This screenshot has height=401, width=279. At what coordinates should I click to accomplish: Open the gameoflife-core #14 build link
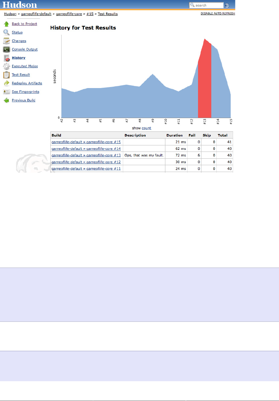[x=86, y=148]
